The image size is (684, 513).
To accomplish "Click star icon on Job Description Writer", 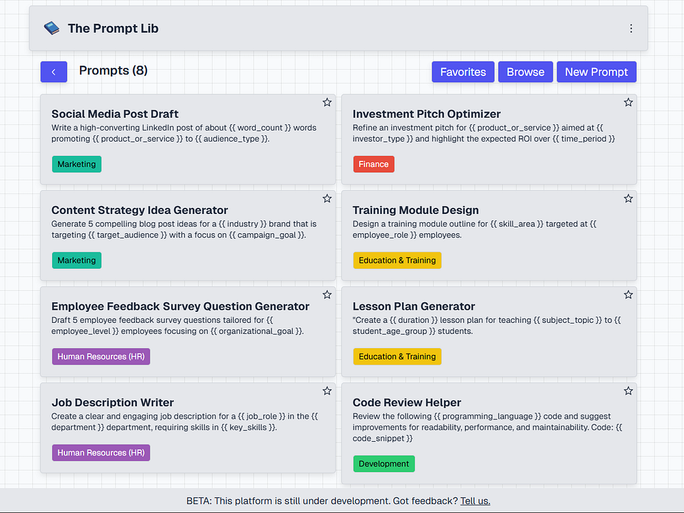I will point(327,391).
